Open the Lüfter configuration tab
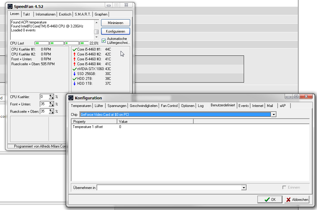 (x=99, y=106)
